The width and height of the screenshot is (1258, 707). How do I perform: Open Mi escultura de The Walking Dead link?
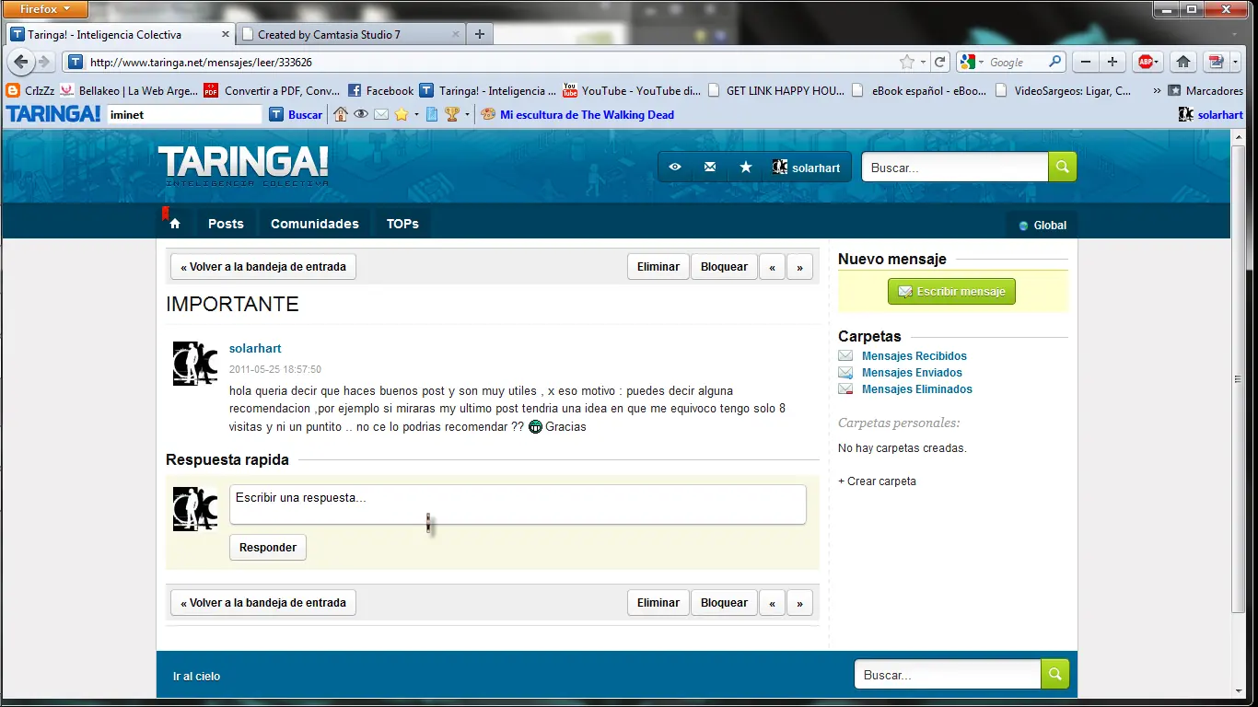click(x=587, y=114)
